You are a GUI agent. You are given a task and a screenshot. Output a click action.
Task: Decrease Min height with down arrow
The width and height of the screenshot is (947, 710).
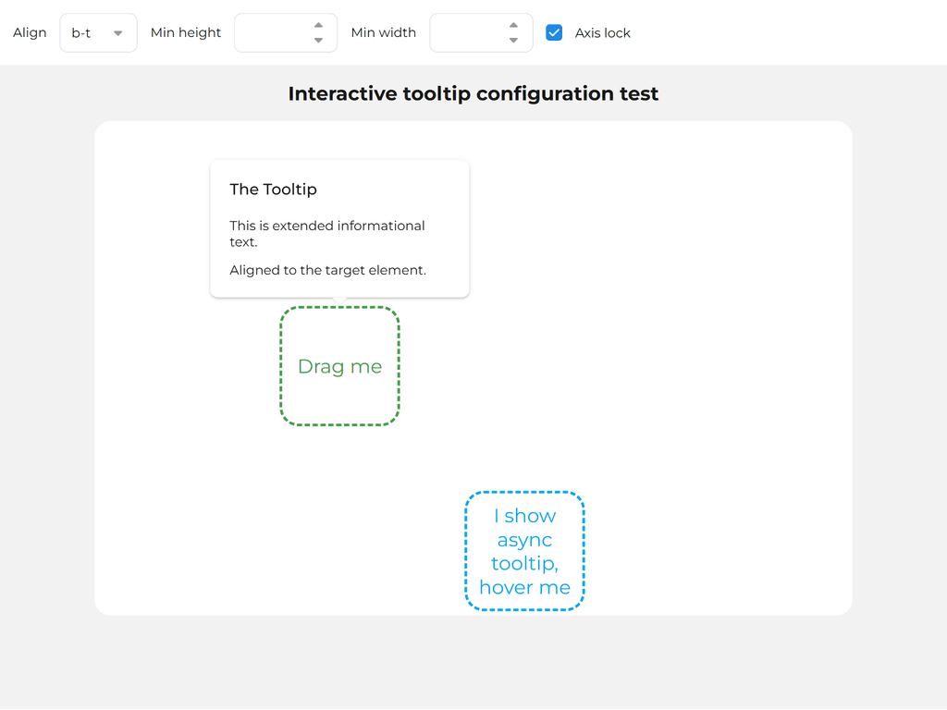tap(318, 41)
